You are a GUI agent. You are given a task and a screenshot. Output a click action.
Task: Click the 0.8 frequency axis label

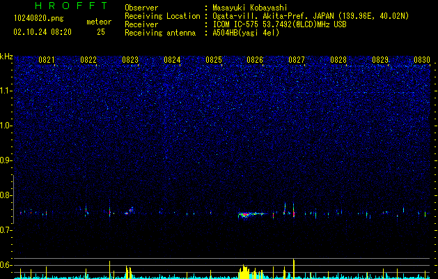click(6, 195)
